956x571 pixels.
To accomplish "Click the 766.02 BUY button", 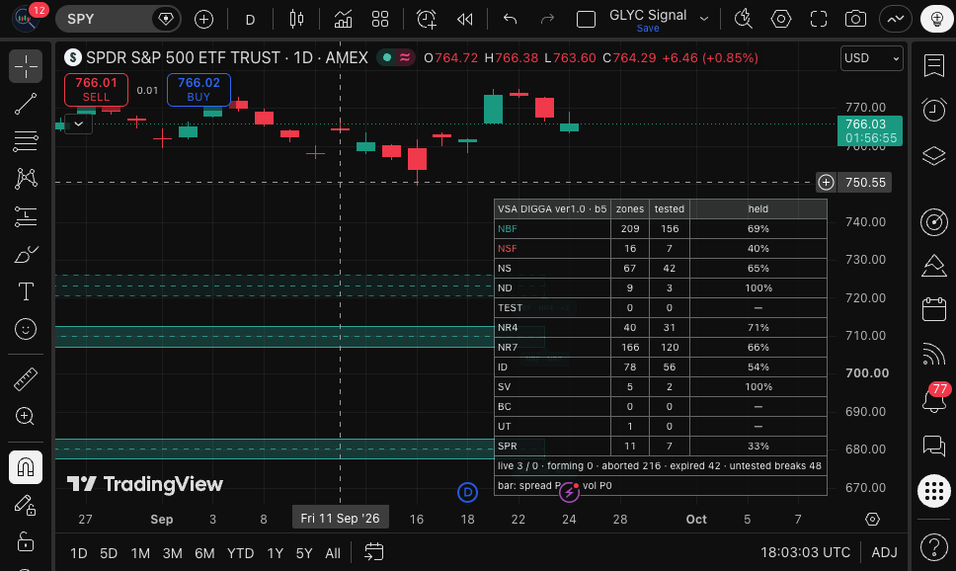I will 199,90.
